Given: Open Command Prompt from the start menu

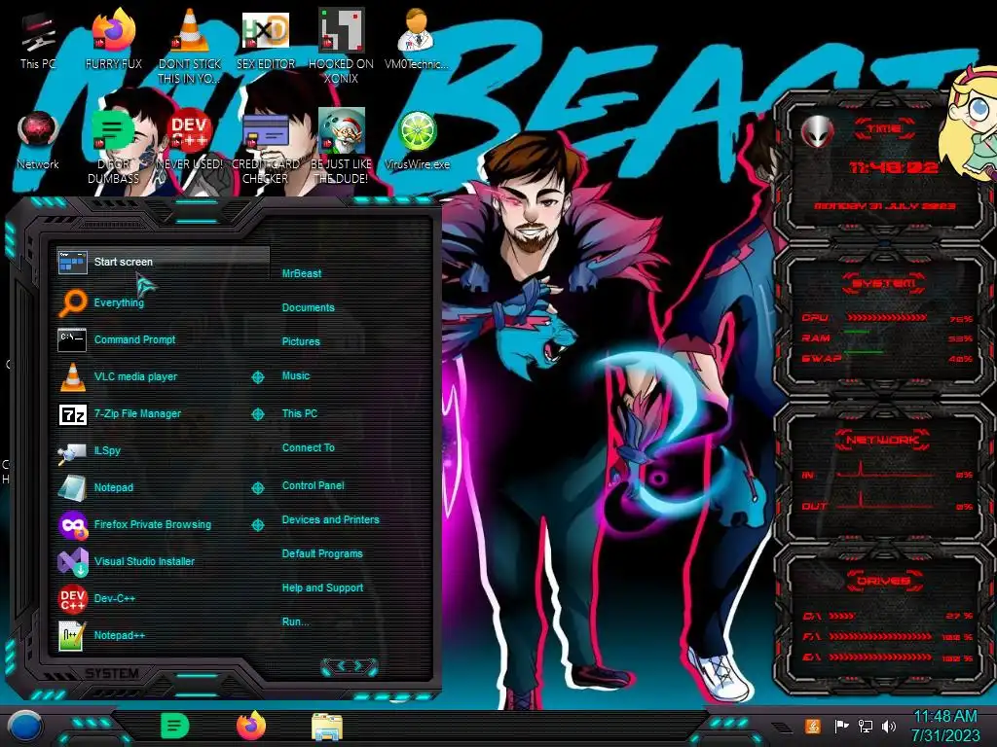Looking at the screenshot, I should tap(134, 339).
